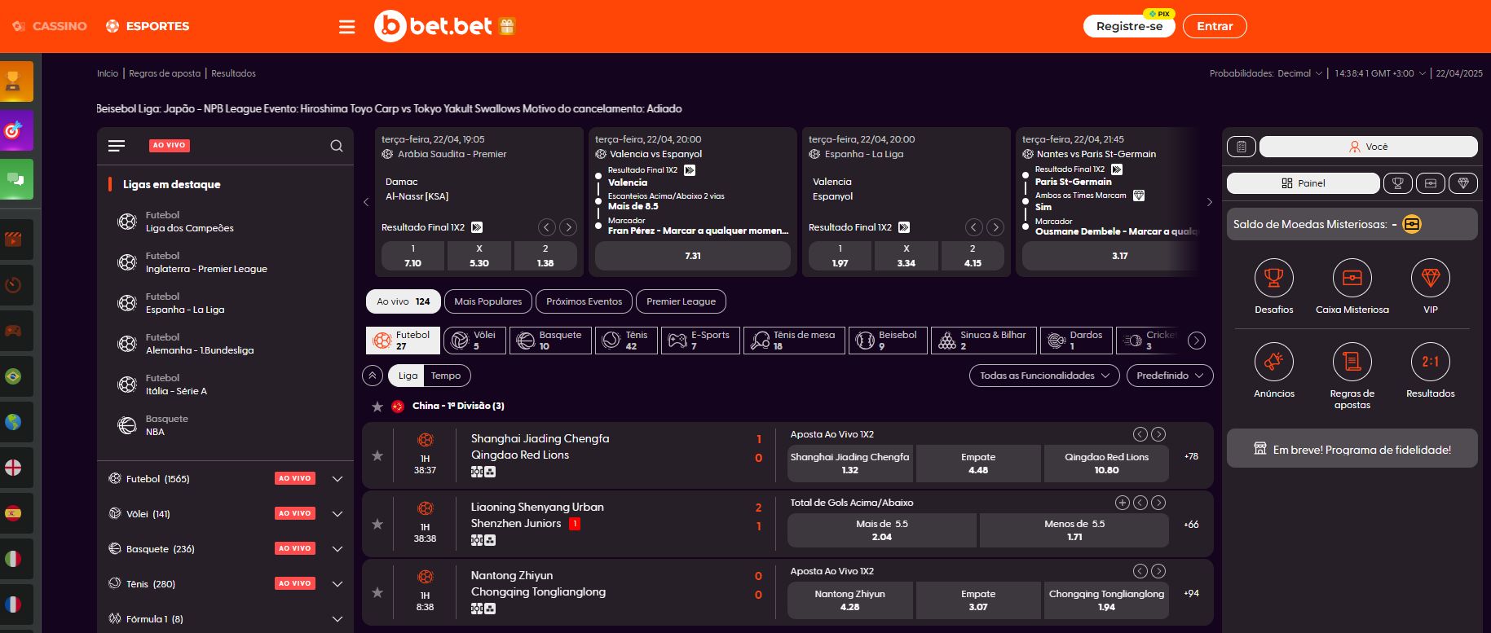Open the VIP diamond icon
The width and height of the screenshot is (1491, 633).
pyautogui.click(x=1431, y=279)
